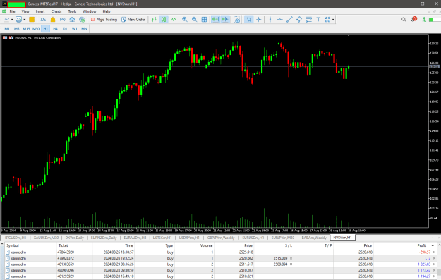Select the cursor pointer tool
This screenshot has width=441, height=280.
[x=249, y=20]
